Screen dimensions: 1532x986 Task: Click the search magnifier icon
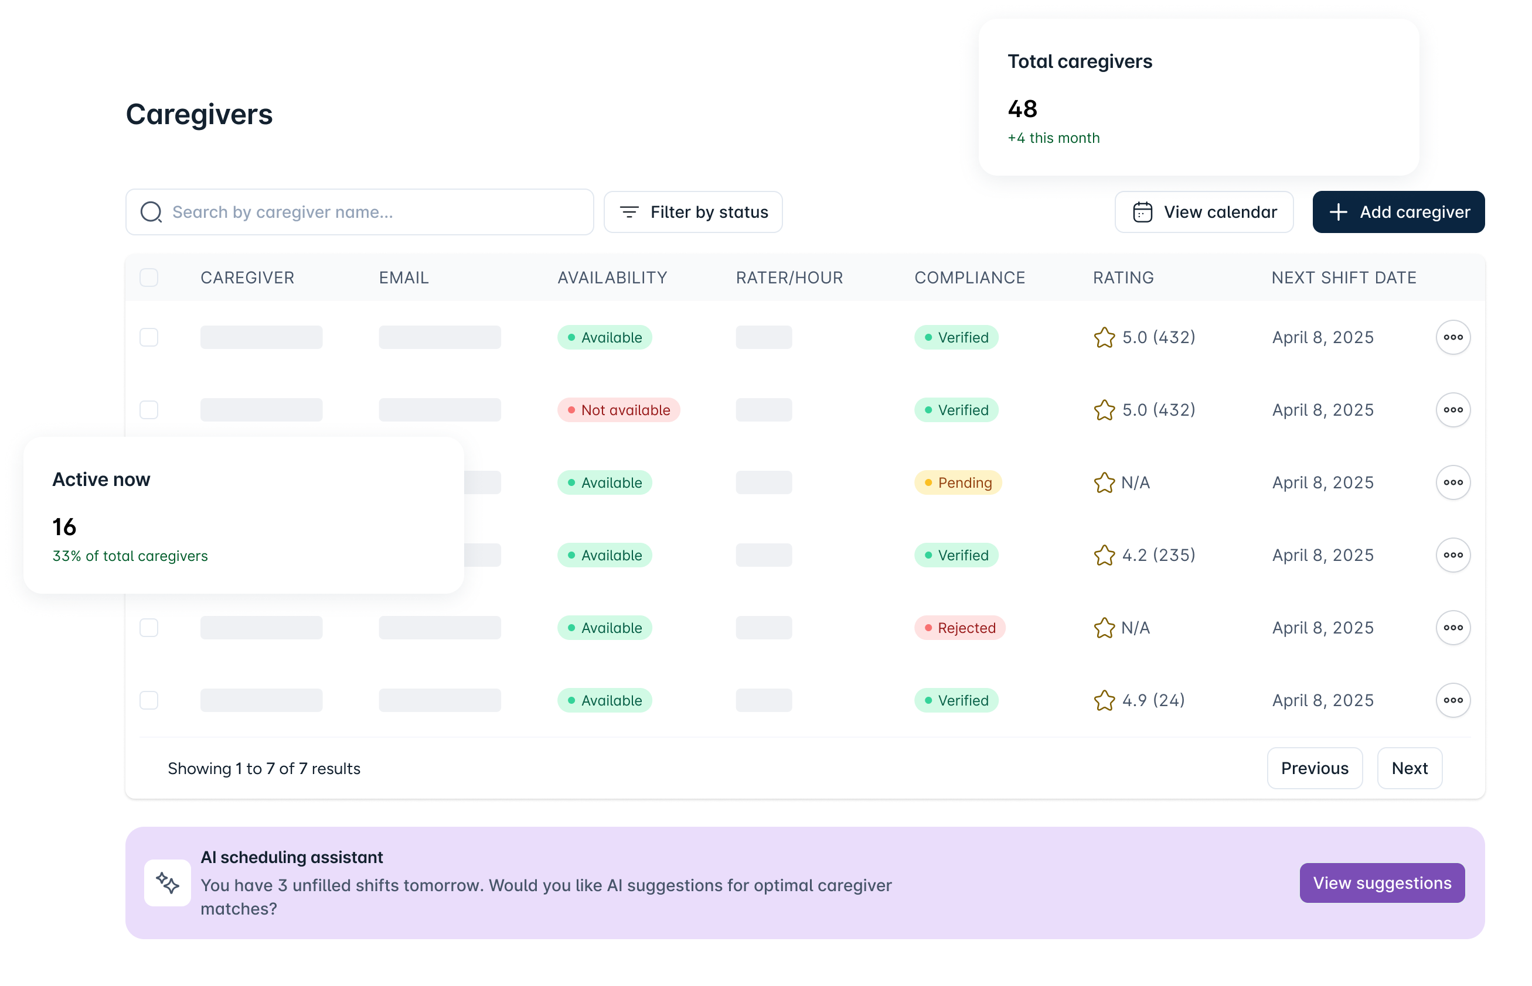pyautogui.click(x=151, y=212)
